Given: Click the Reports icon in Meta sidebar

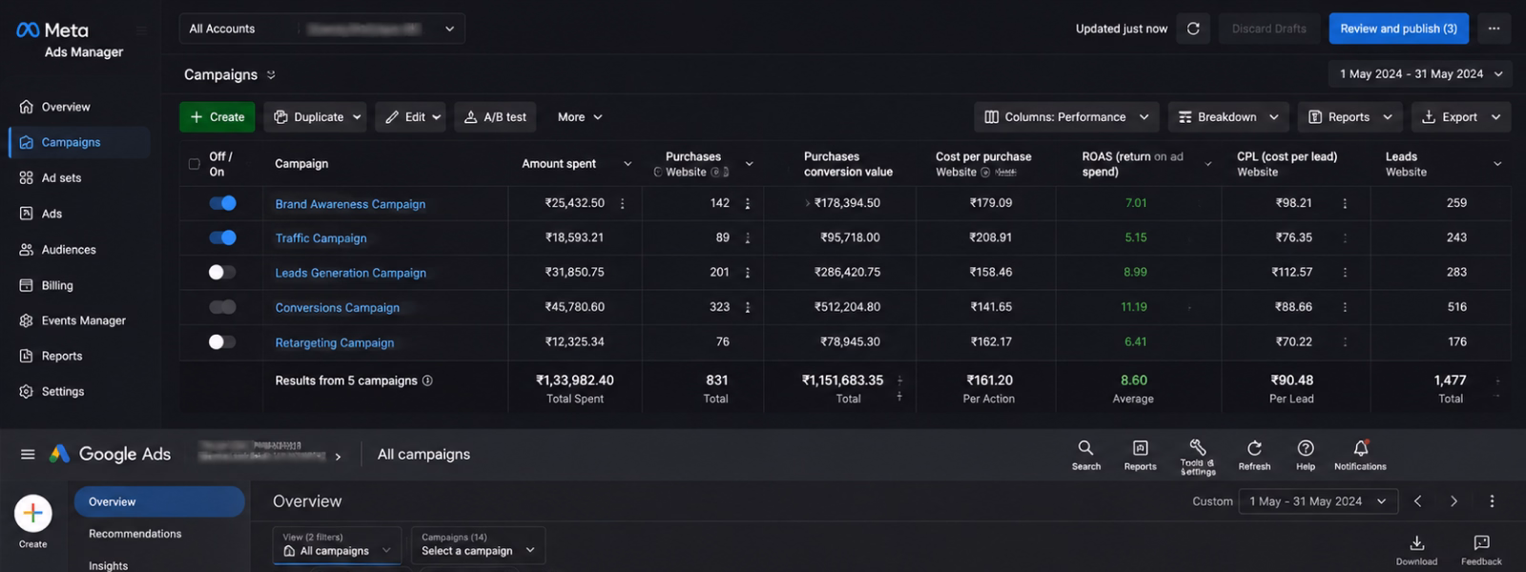Looking at the screenshot, I should [26, 356].
